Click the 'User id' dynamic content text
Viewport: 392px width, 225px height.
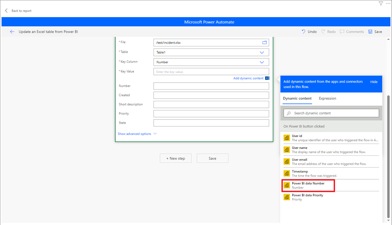pos(297,136)
